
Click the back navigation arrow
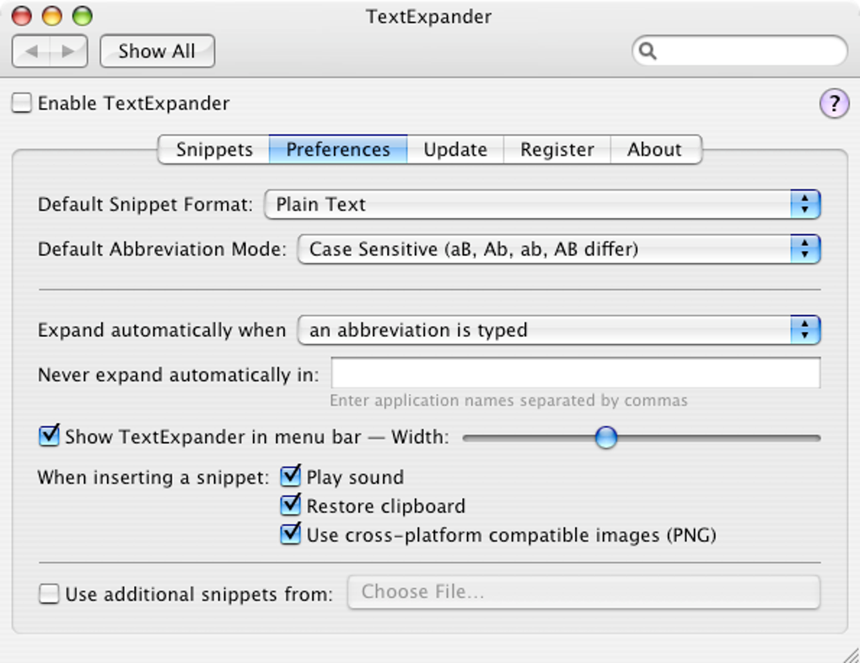point(32,51)
